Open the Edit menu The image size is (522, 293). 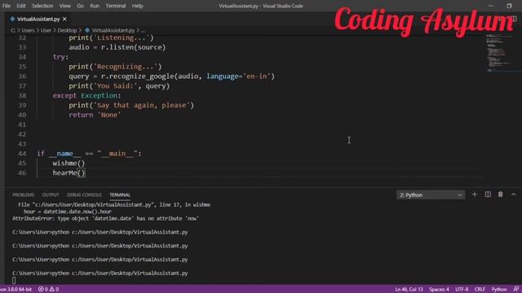click(21, 6)
